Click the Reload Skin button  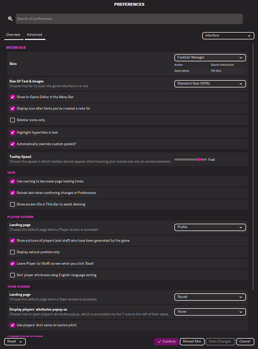coord(192,341)
